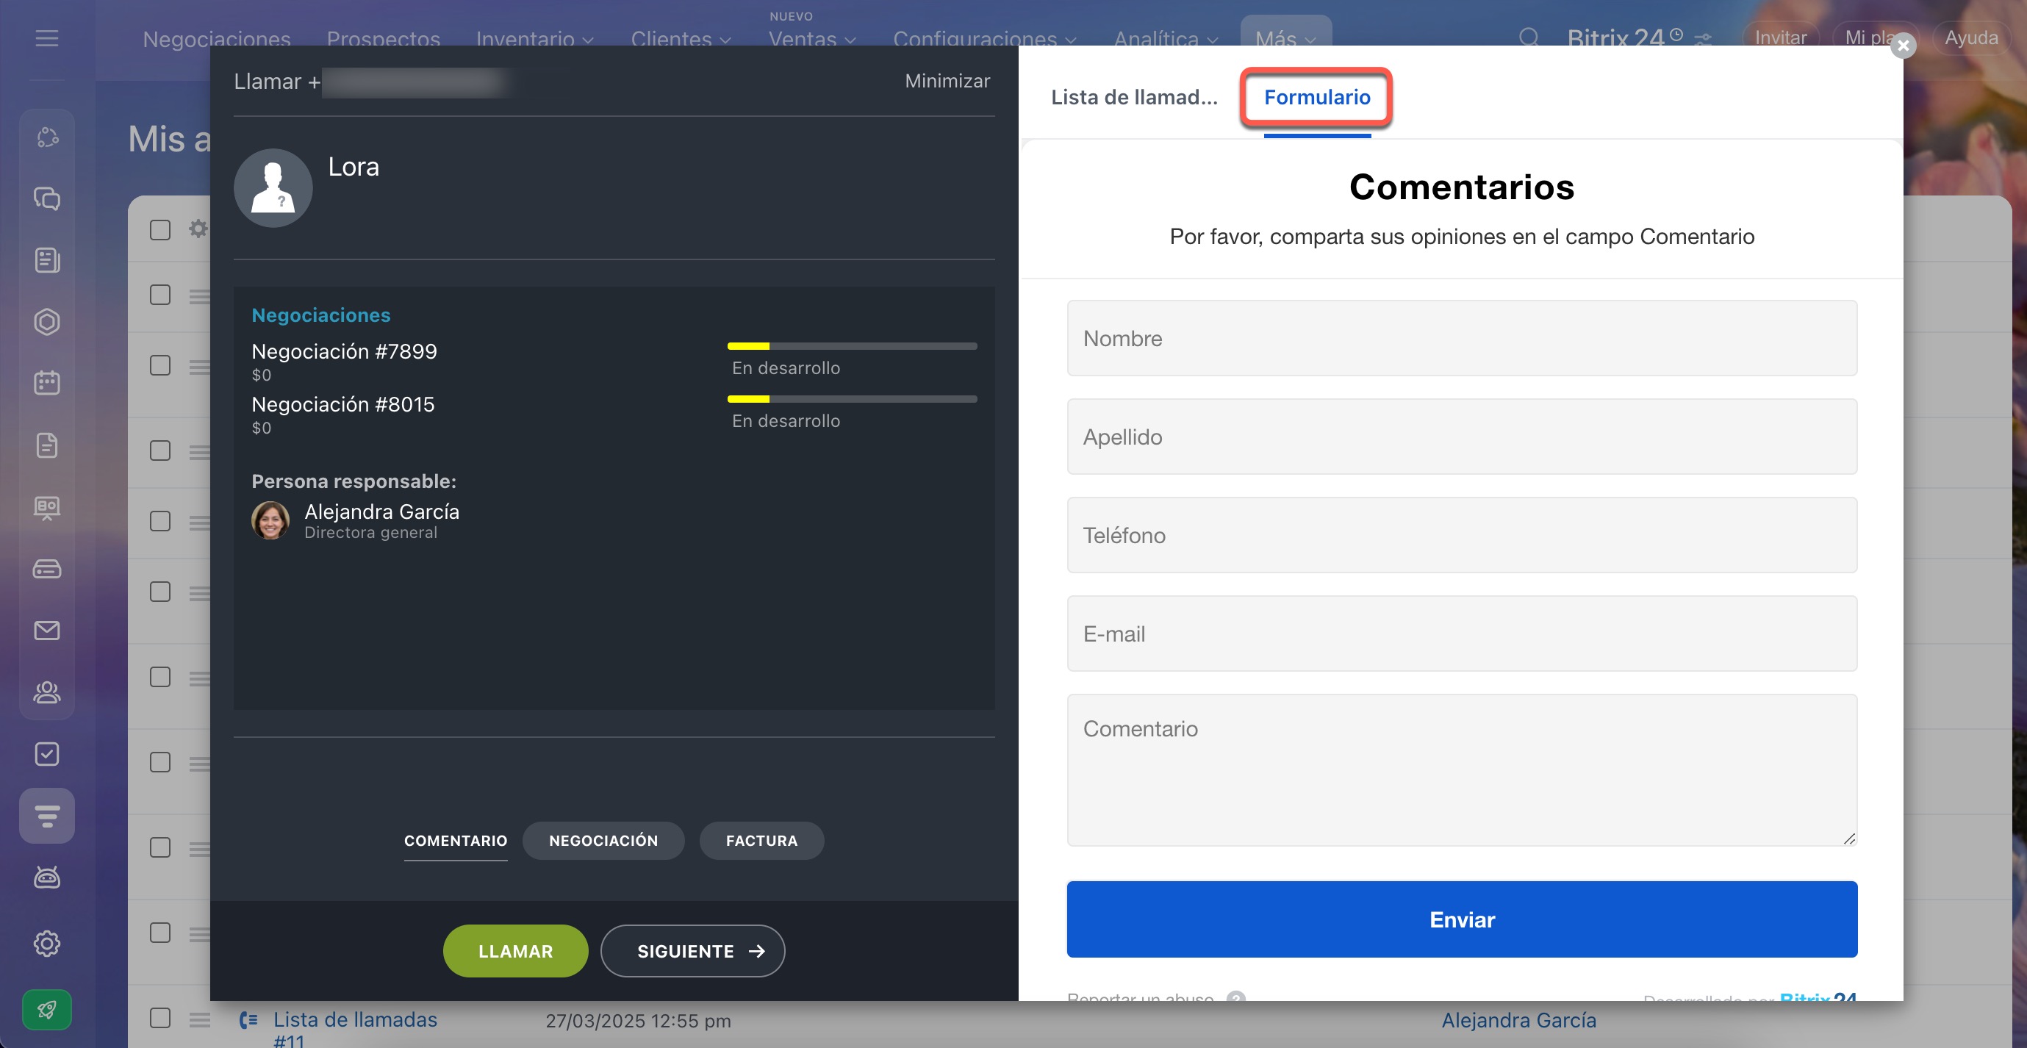This screenshot has width=2027, height=1048.
Task: Open the Negociación #8015 link
Action: 342,404
